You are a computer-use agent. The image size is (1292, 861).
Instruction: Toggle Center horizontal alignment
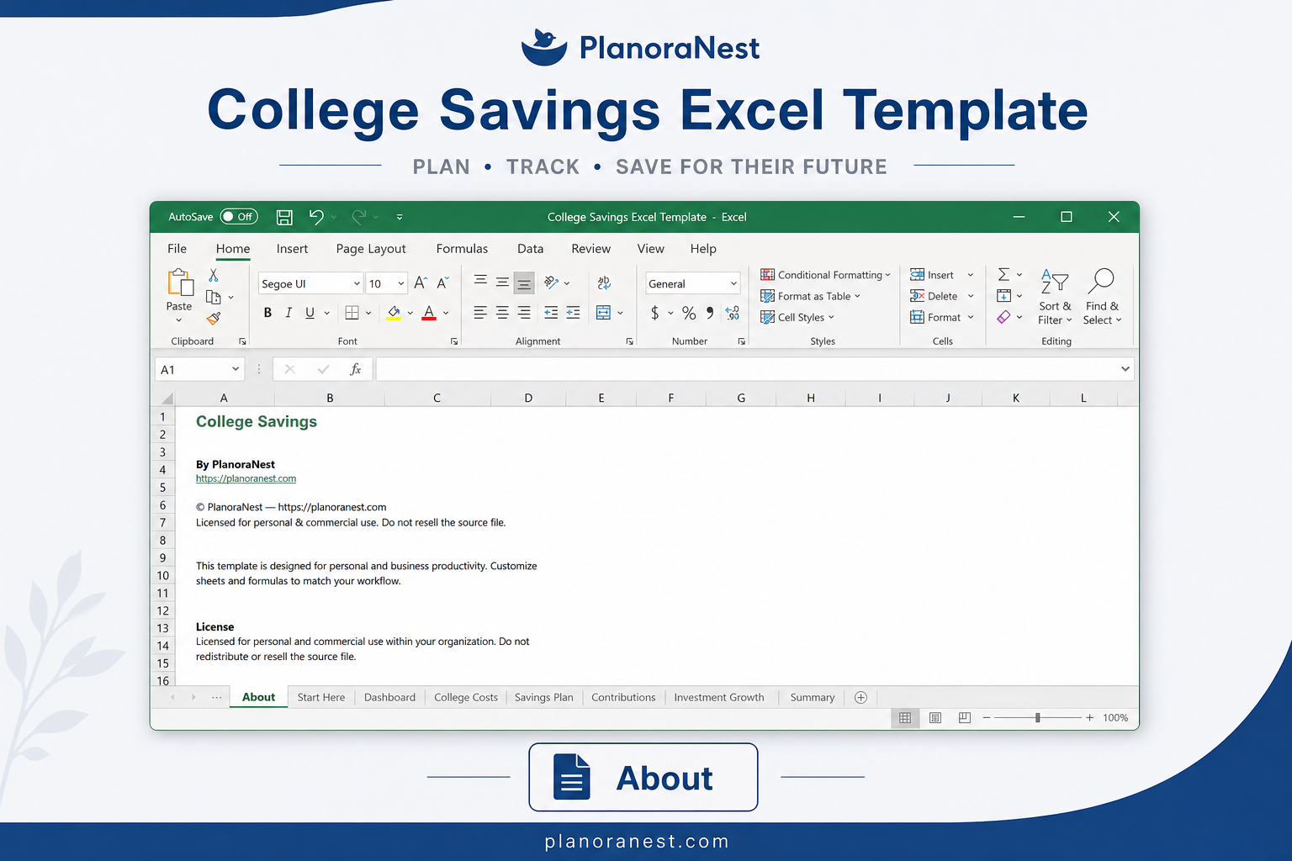tap(502, 313)
